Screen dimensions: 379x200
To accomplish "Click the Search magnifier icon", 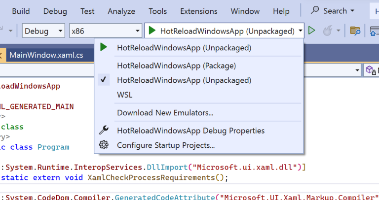I will coord(315,11).
